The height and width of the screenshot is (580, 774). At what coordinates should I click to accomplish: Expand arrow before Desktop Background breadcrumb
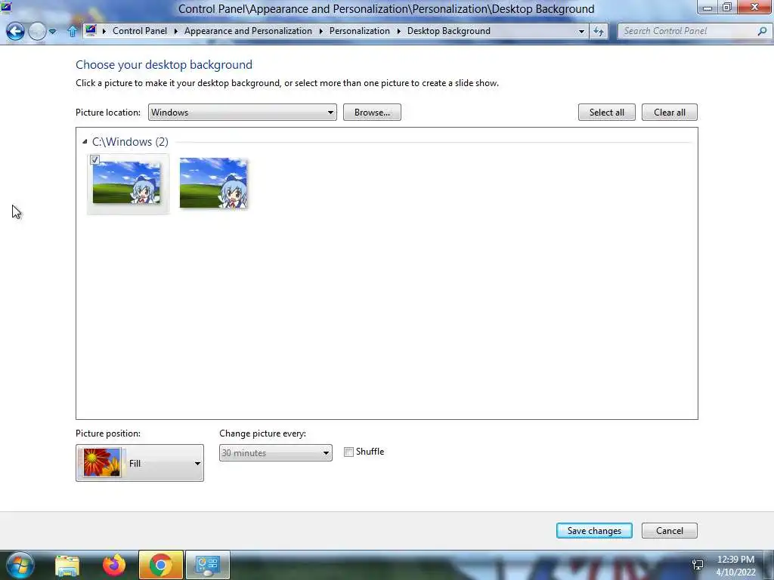tap(399, 31)
